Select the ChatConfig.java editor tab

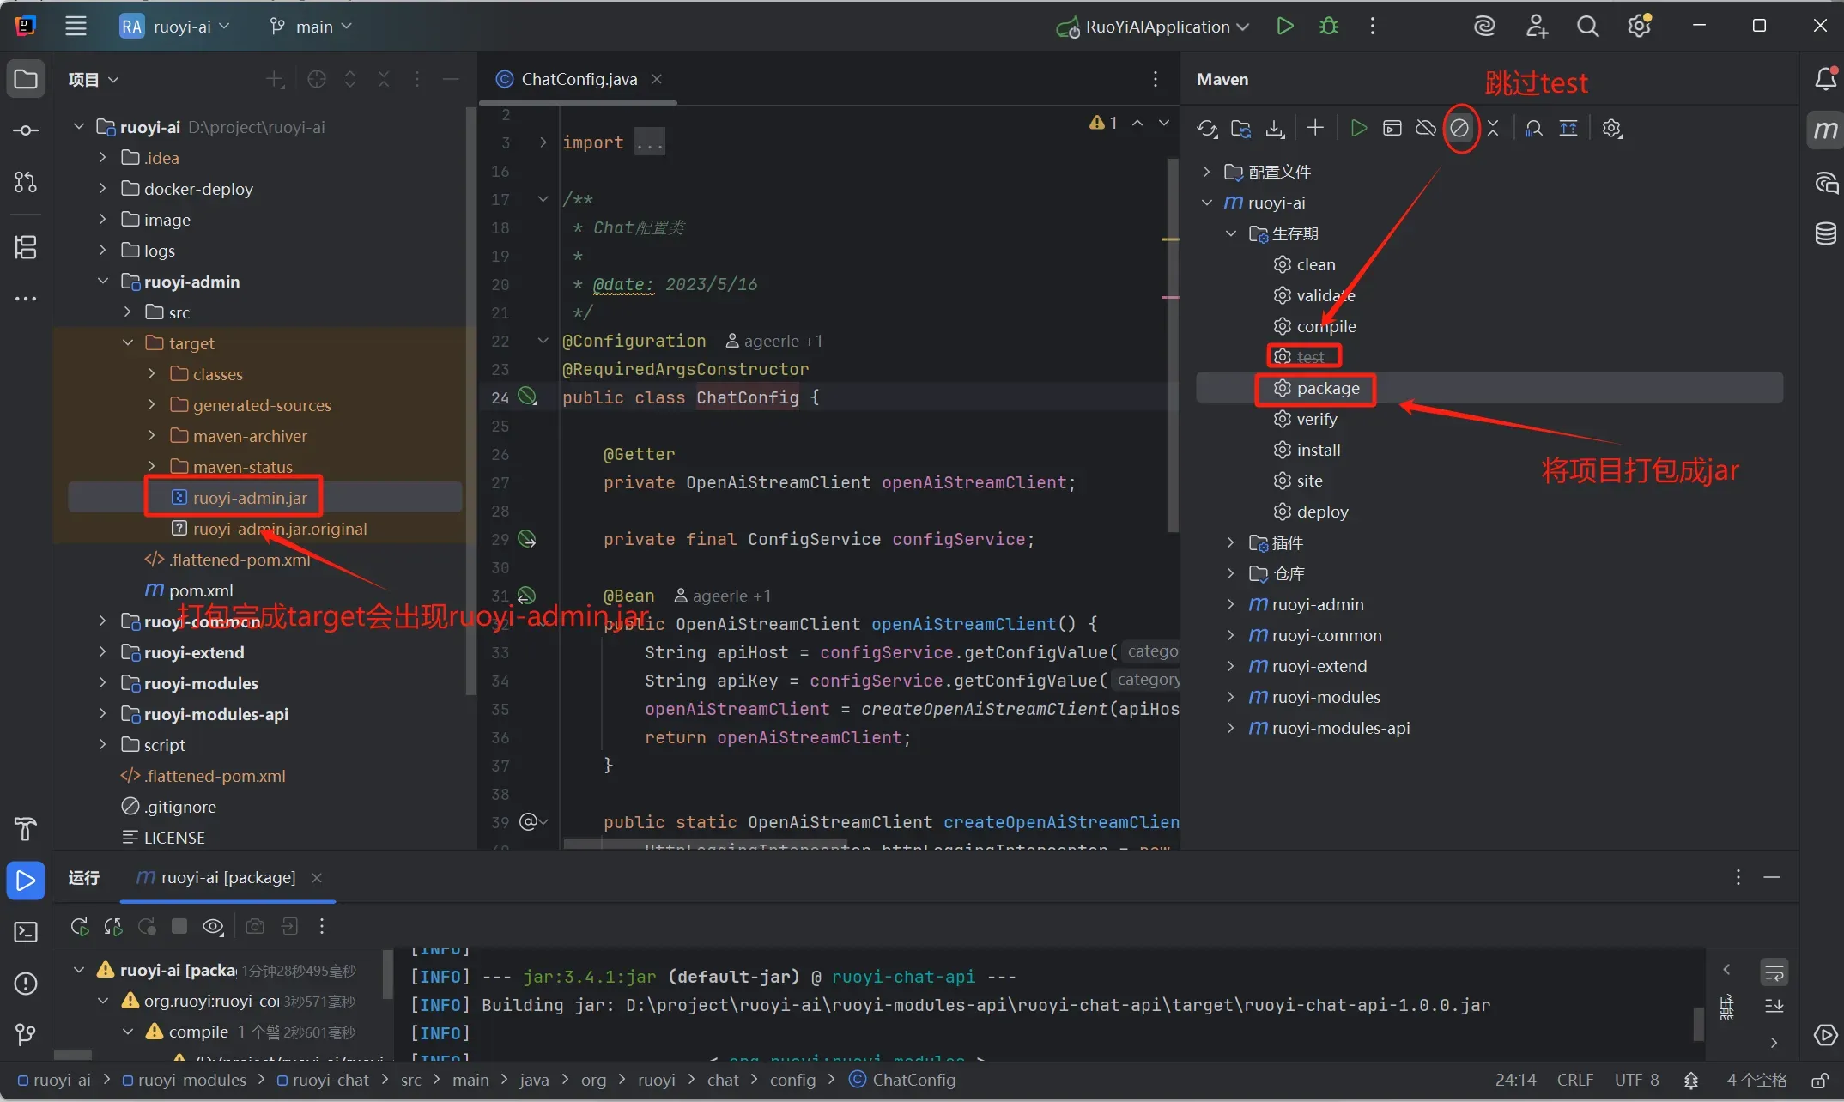point(578,79)
